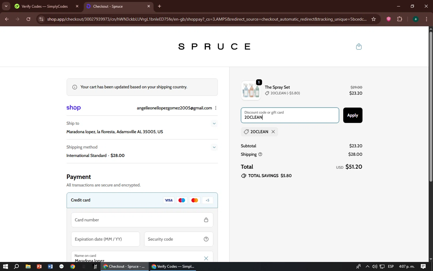Bookmark this page with the star icon
This screenshot has width=433, height=271.
(x=374, y=19)
